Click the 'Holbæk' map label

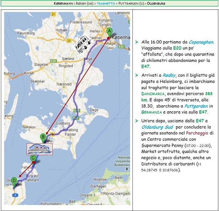tap(61, 30)
